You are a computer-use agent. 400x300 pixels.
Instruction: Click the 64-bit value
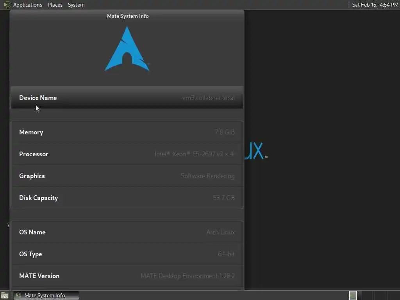point(226,254)
